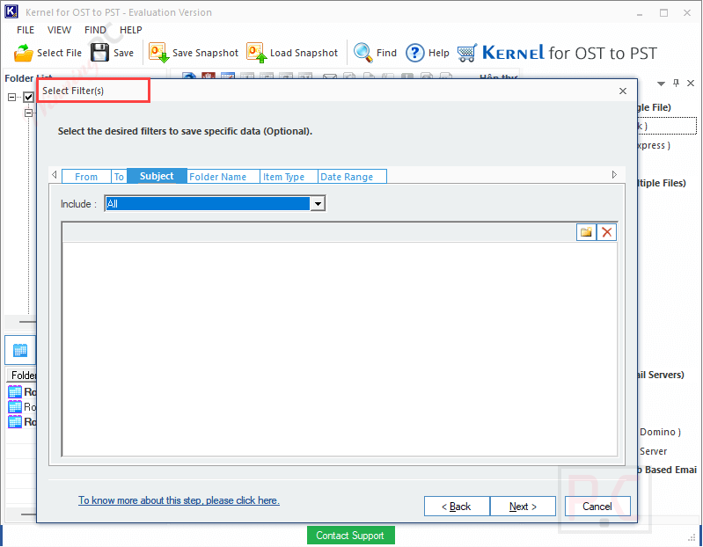Click the Load Snapshot toolbar icon
Screen dimensions: 703x547
[256, 53]
